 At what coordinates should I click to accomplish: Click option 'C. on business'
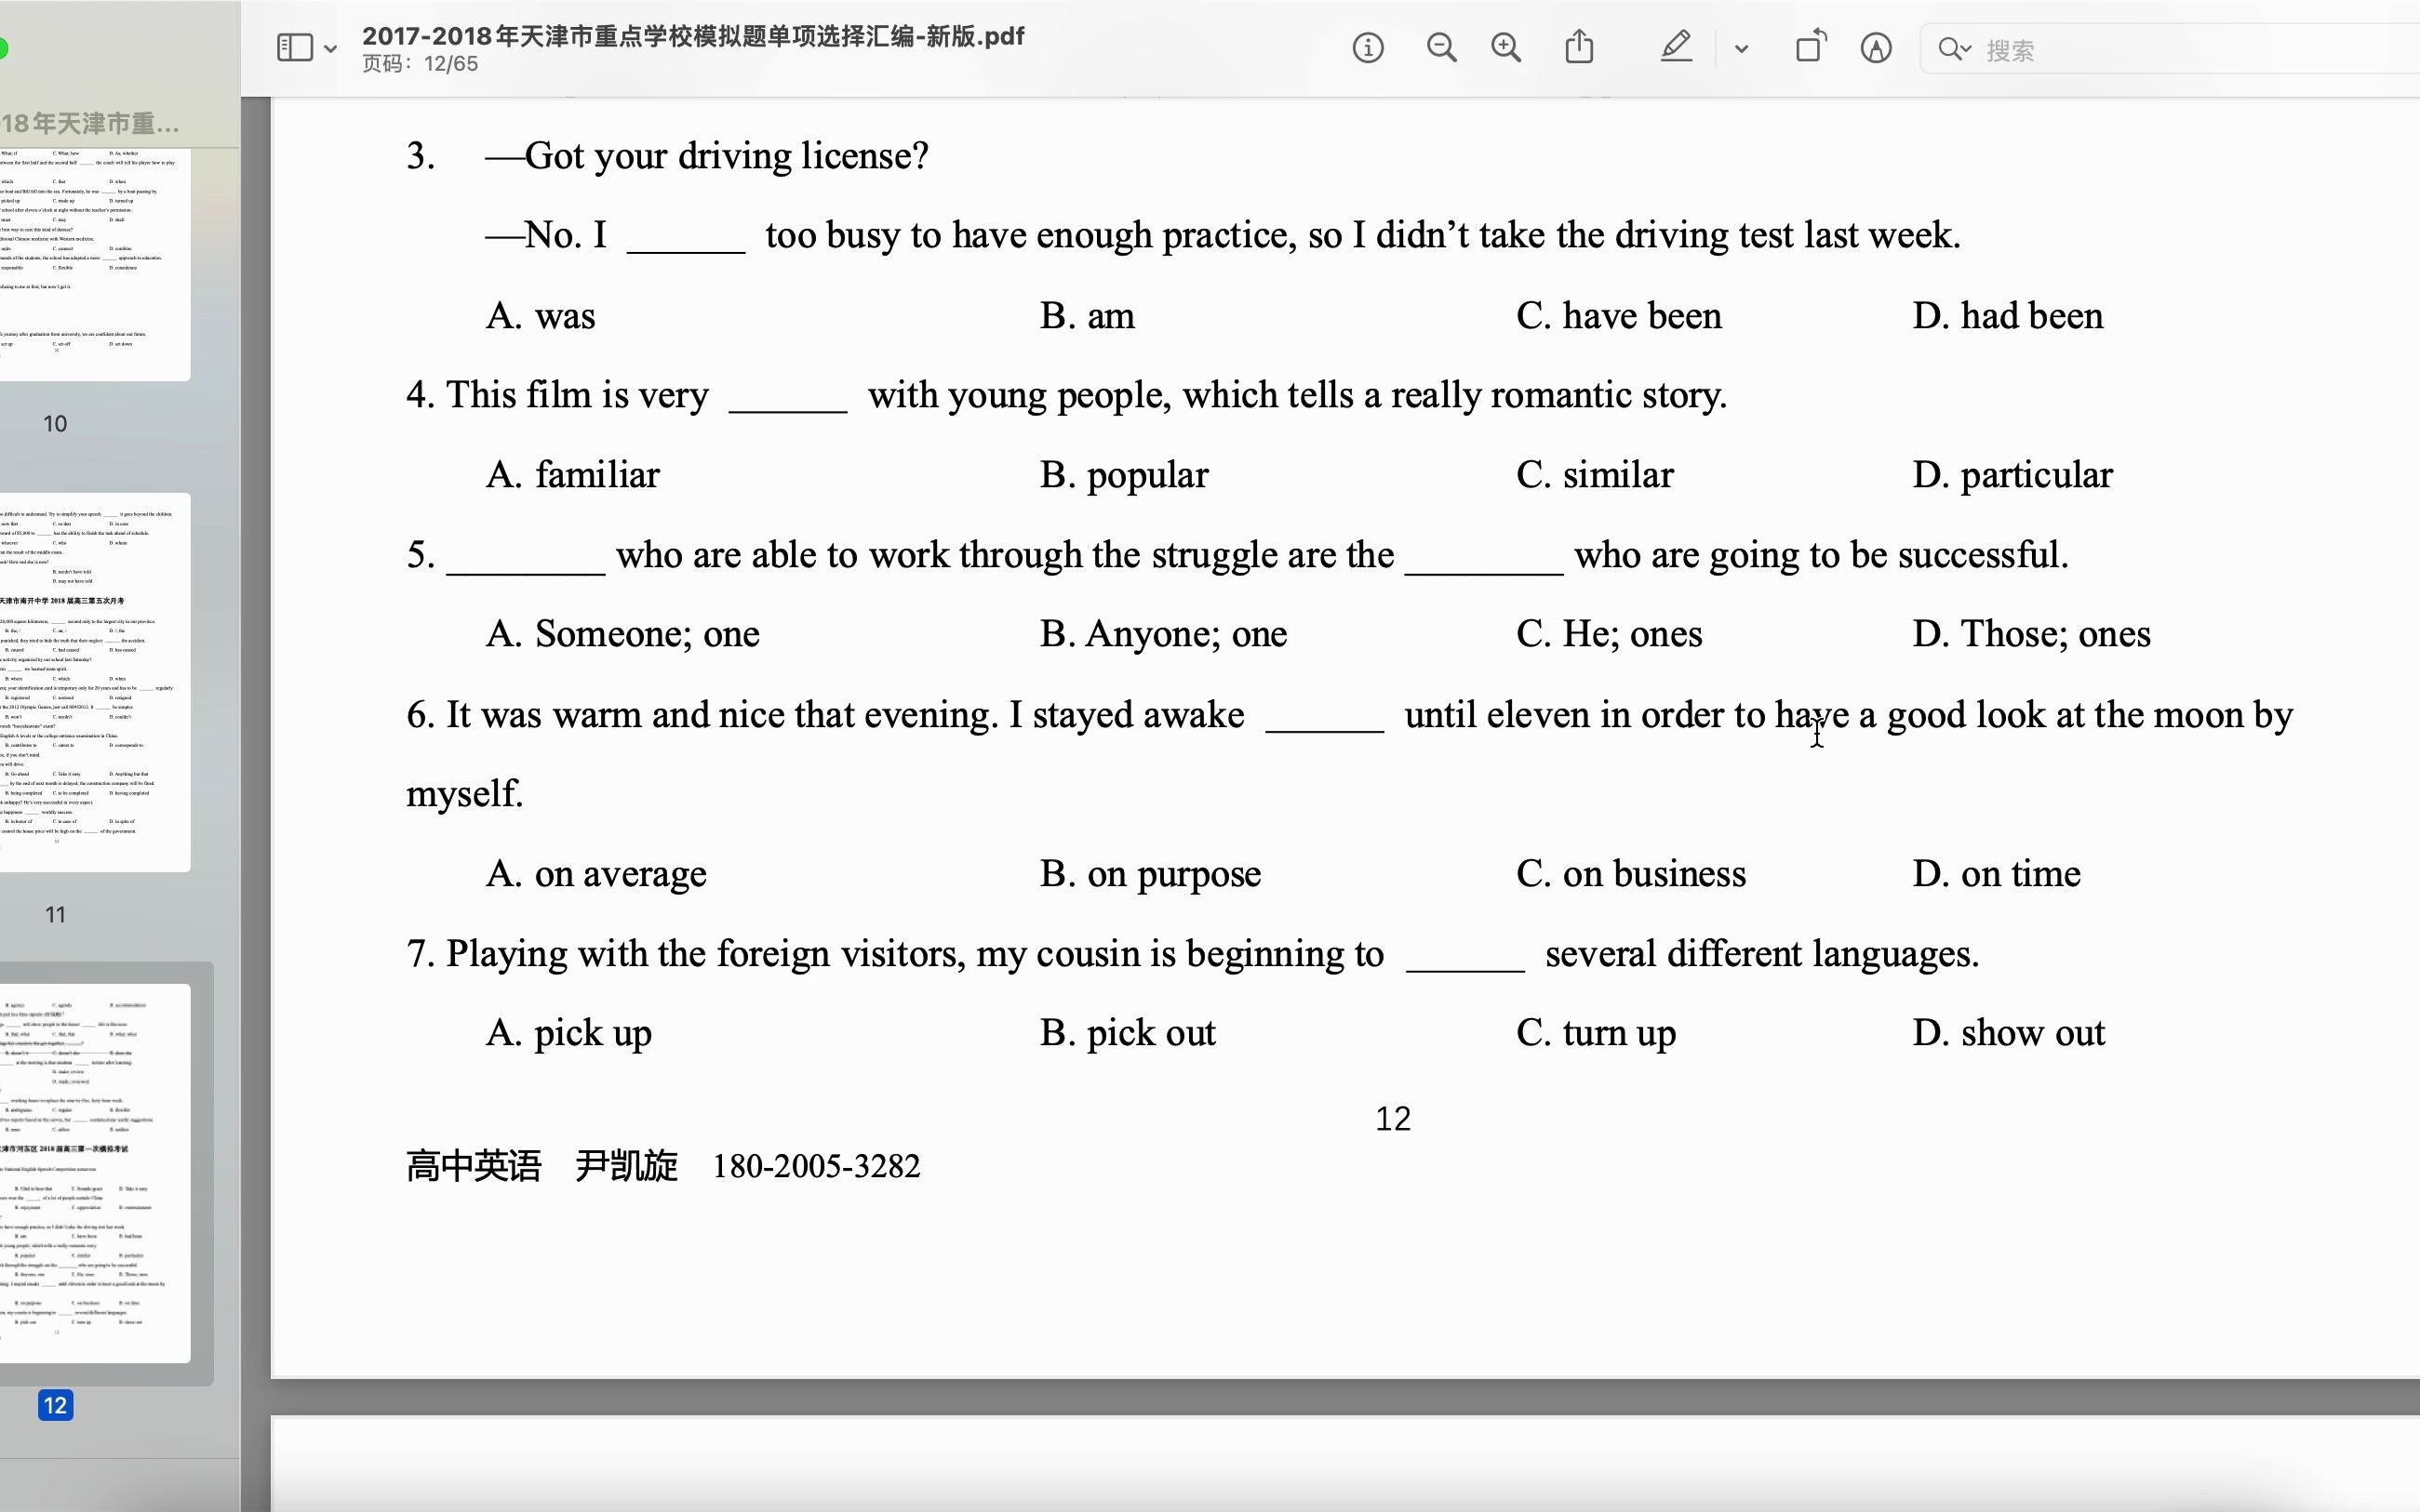[1631, 874]
